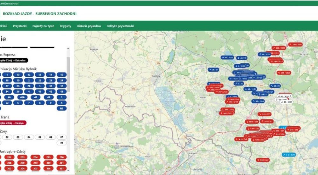This screenshot has height=175, width=318.
Task: Choose Rybnik blue line 23
Action: pyautogui.click(x=51, y=80)
